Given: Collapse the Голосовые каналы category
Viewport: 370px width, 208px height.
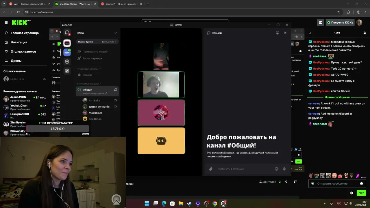Looking at the screenshot, I should [x=89, y=83].
